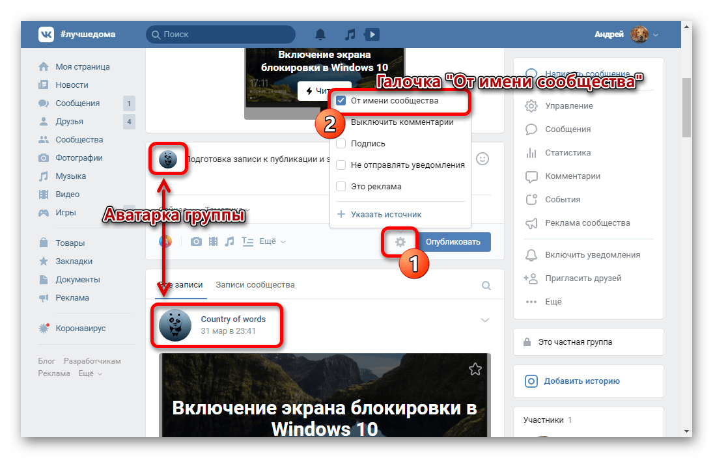Uncheck the От имени сообщества checkbox
This screenshot has height=458, width=713.
[x=341, y=100]
